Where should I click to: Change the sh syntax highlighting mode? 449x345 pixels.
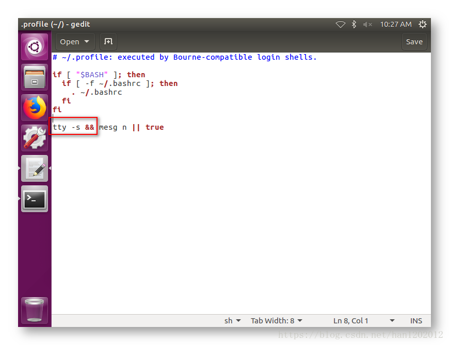pyautogui.click(x=232, y=321)
